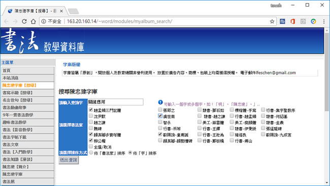Check the 張即之 checkbox
330x186 pixels.
[x=160, y=109]
